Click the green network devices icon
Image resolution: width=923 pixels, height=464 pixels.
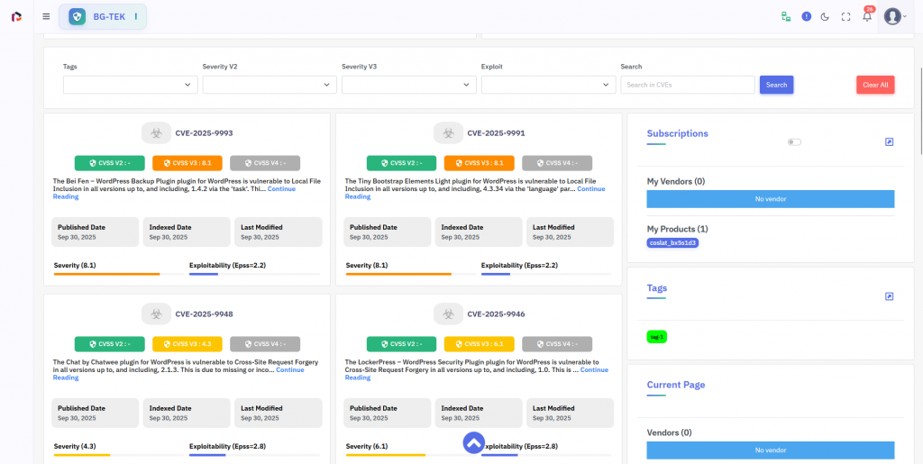[786, 16]
